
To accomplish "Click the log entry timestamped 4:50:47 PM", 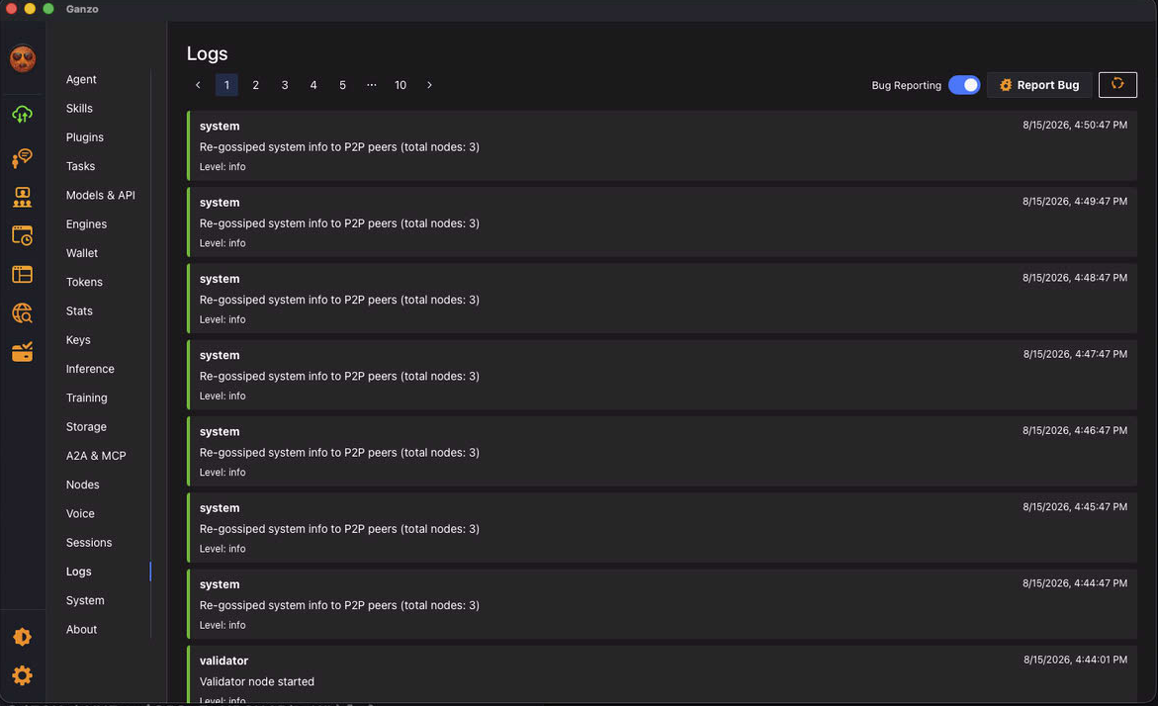I will click(x=662, y=145).
